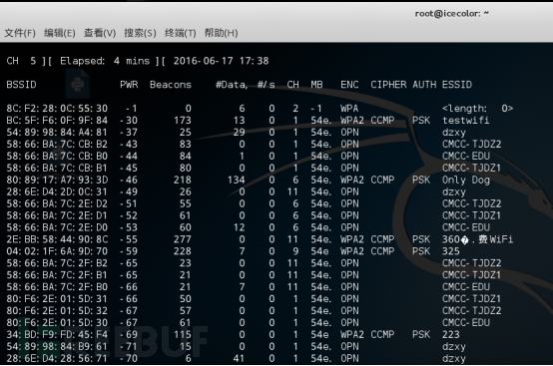Select BSSID 80:F6:2E:01:5D:31

[x=57, y=299]
